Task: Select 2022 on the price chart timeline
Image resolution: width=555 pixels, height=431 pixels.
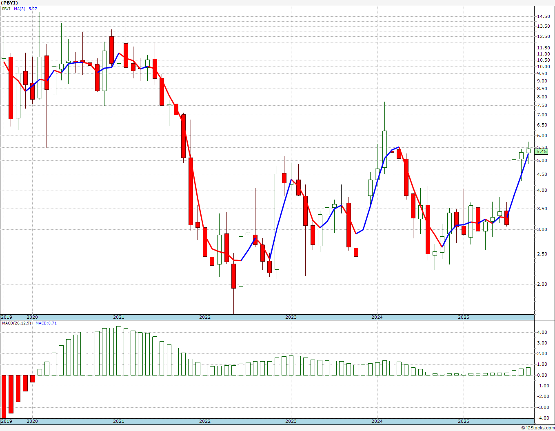Action: [205, 317]
